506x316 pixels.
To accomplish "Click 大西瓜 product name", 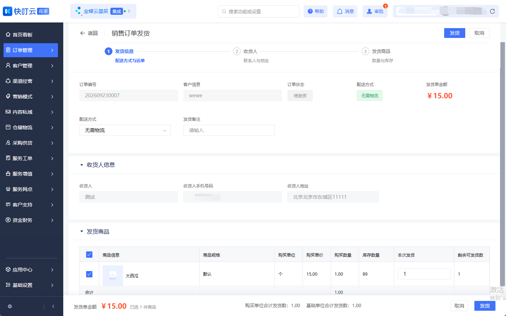I will pyautogui.click(x=132, y=276).
